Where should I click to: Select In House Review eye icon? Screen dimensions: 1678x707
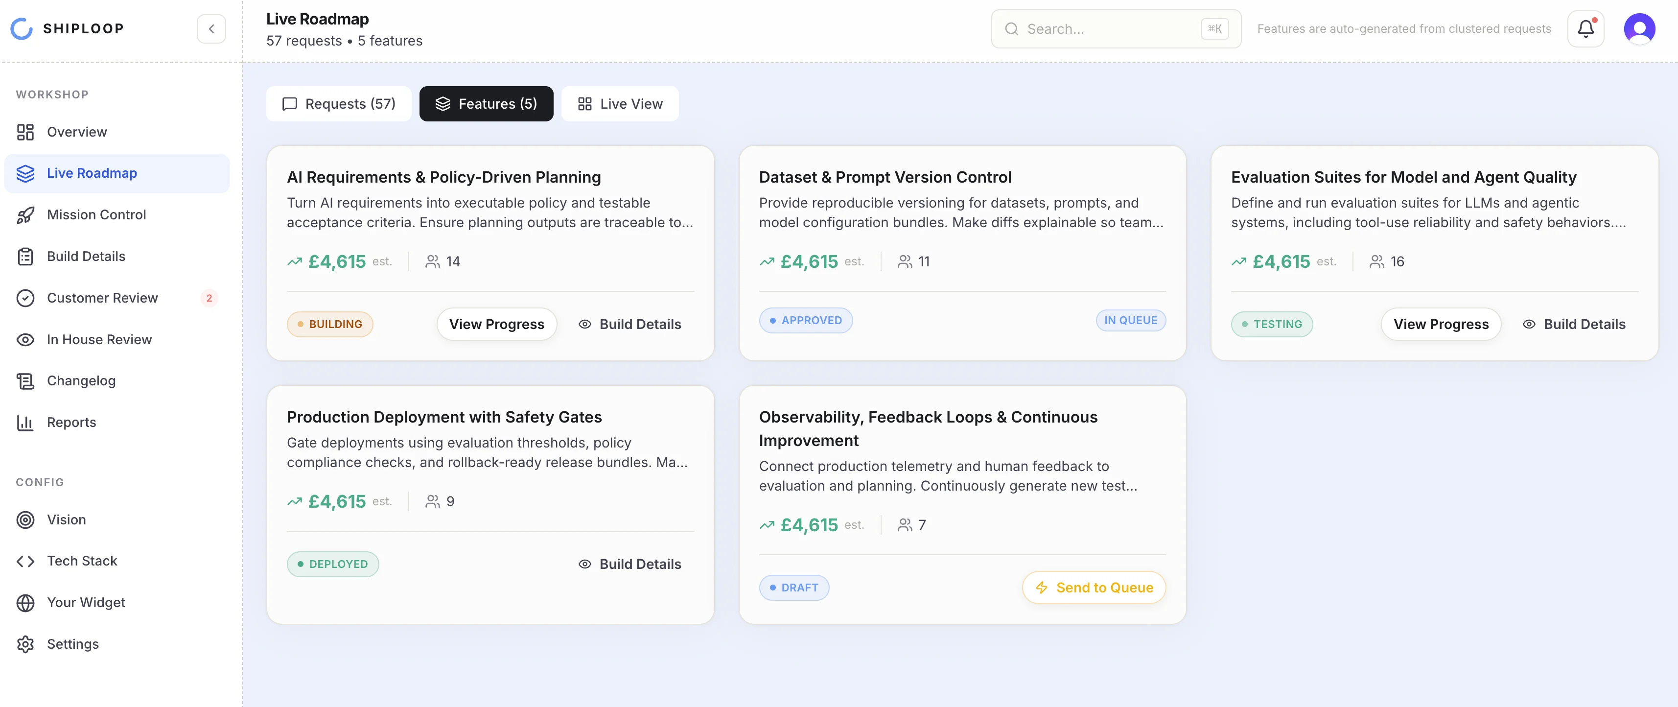tap(26, 339)
